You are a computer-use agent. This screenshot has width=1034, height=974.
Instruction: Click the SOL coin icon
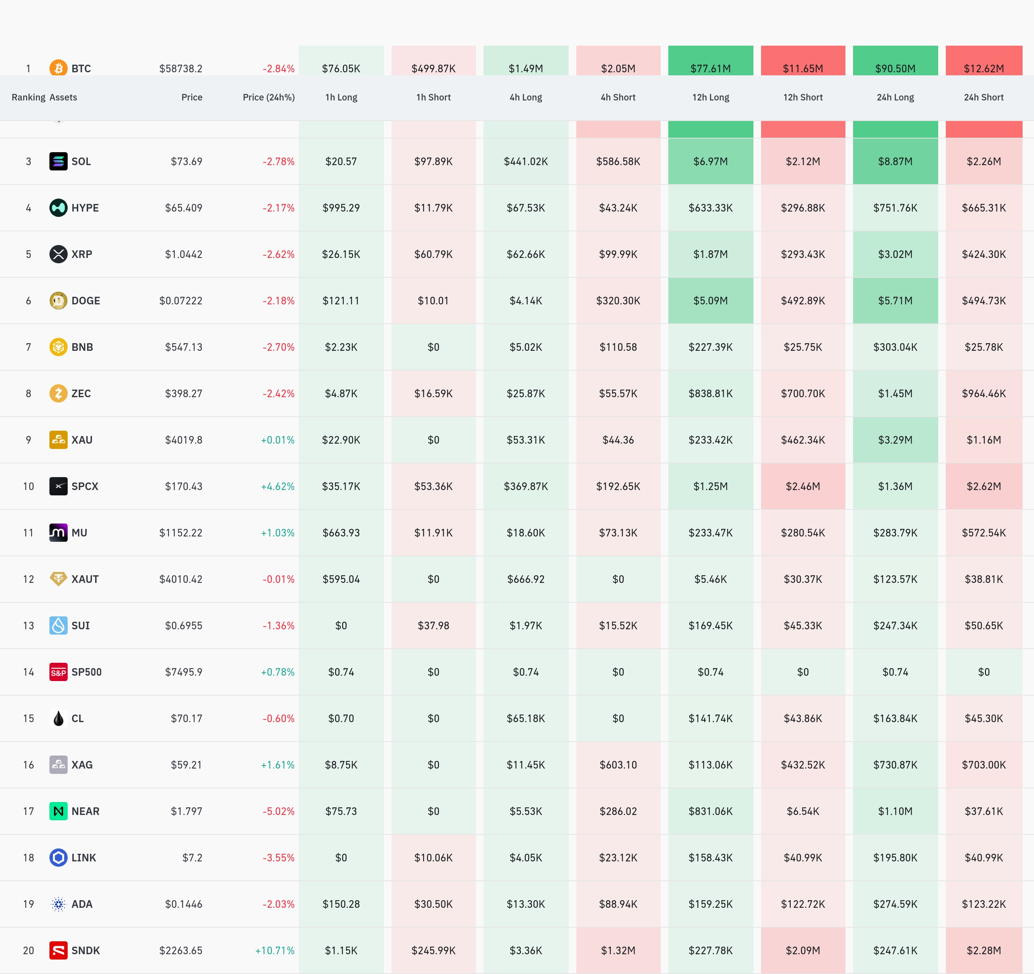(x=58, y=161)
